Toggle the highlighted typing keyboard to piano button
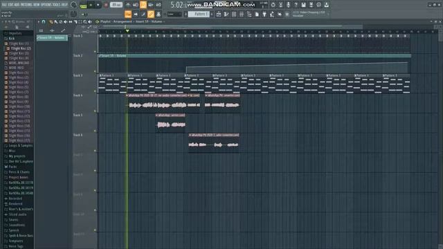This screenshot has height=249, width=443. [x=128, y=14]
